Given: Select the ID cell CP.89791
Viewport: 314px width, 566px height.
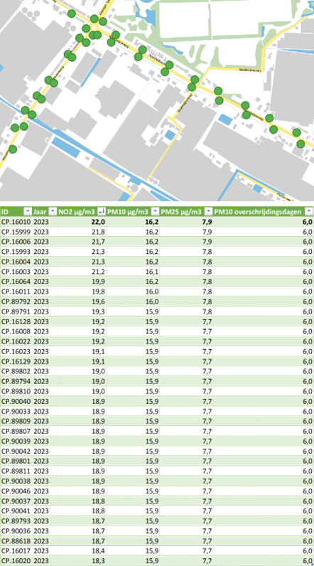Looking at the screenshot, I should point(16,311).
